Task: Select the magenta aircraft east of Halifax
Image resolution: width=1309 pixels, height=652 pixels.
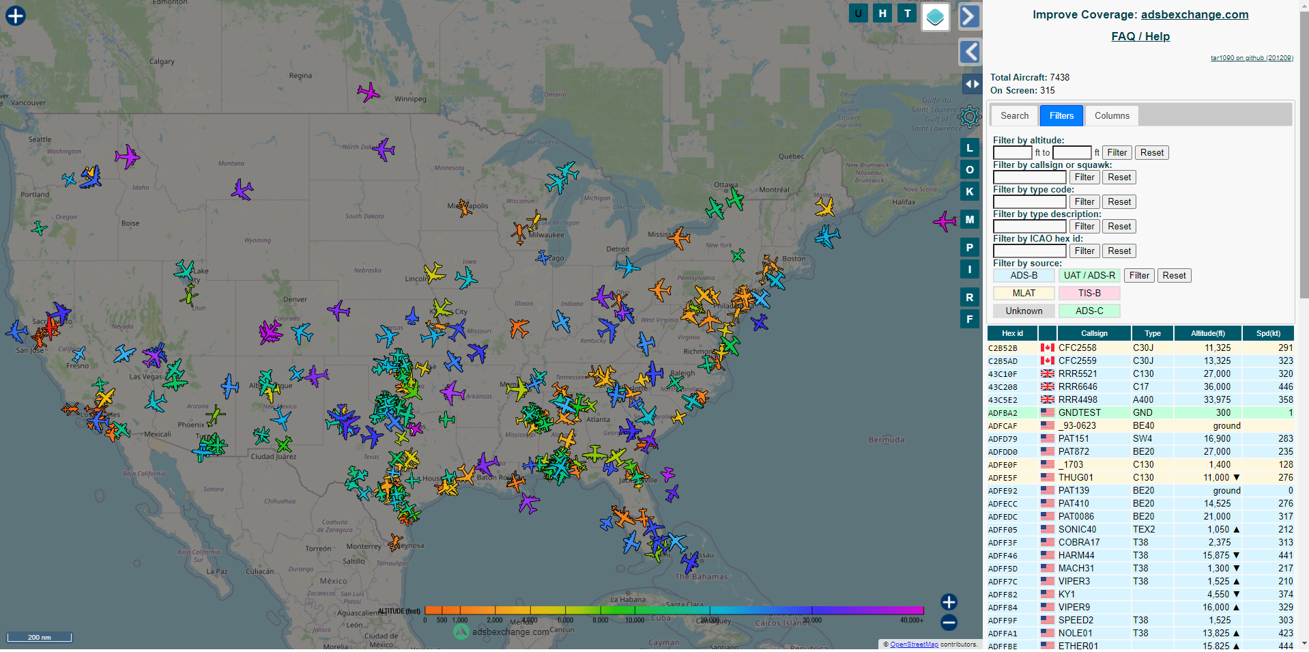Action: [x=945, y=221]
